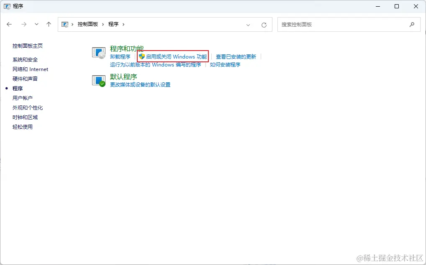Open the 默认程序 heading link

(x=123, y=77)
